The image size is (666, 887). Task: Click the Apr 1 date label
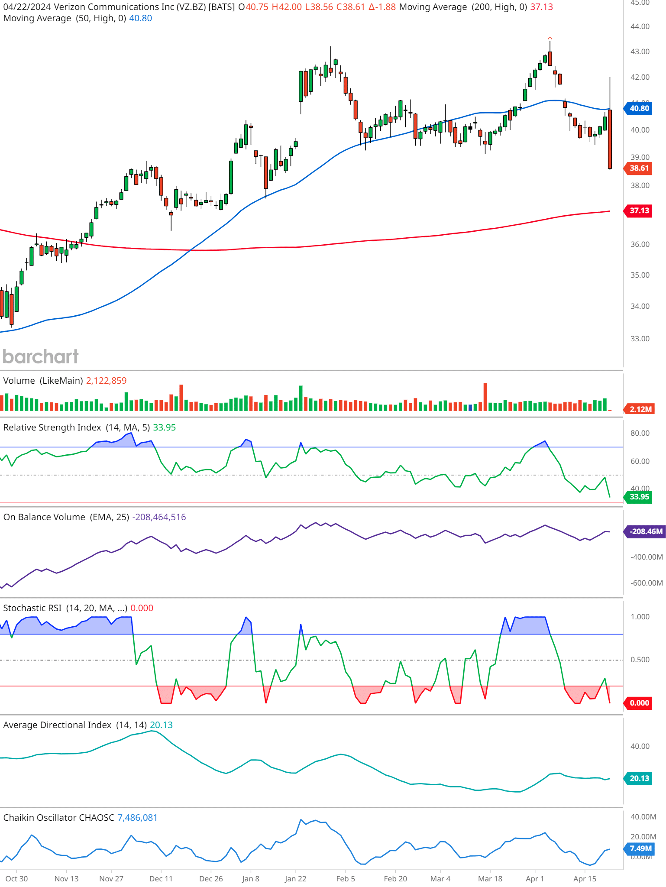[535, 879]
